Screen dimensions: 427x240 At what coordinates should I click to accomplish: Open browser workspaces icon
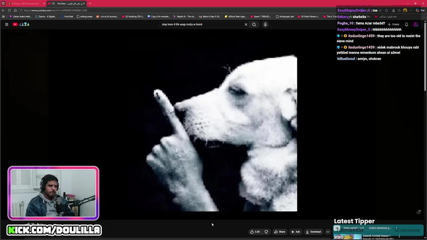click(3, 3)
